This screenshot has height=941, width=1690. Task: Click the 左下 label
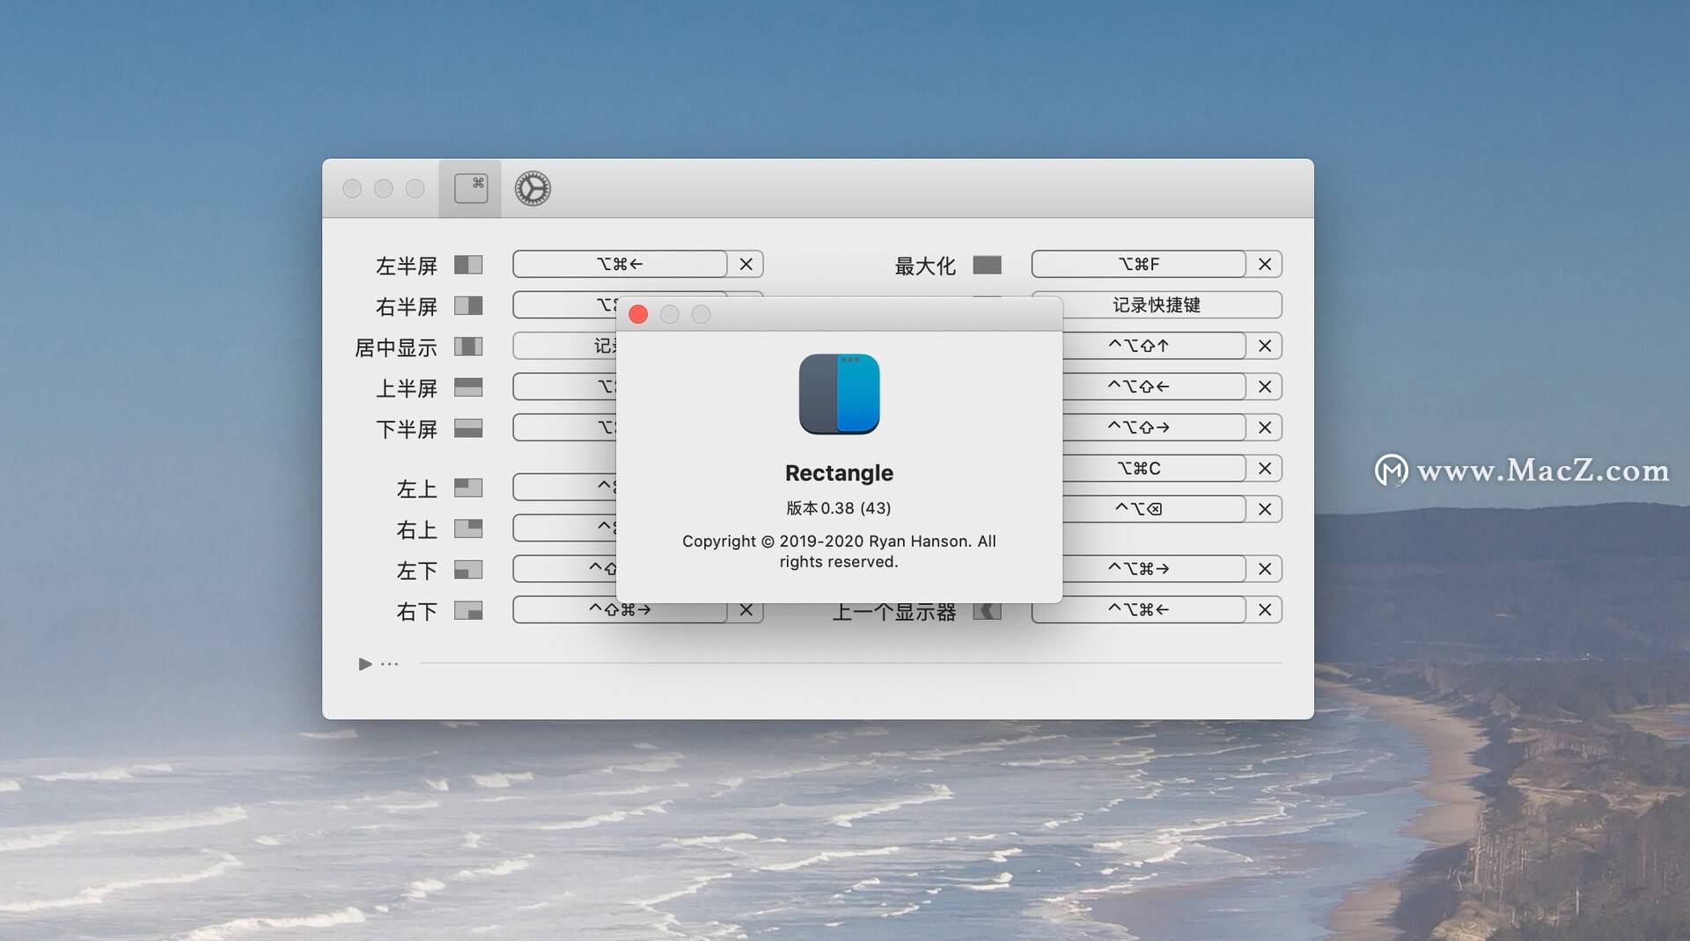coord(417,571)
